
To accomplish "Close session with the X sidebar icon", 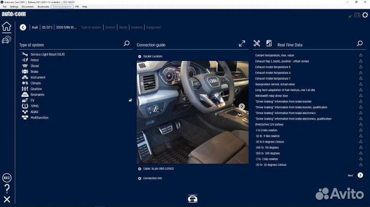I will (x=7, y=199).
